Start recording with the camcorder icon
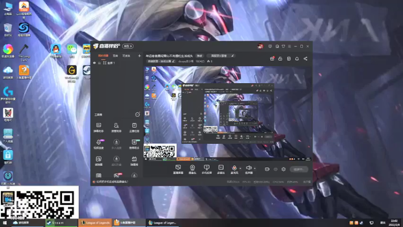The image size is (403, 227). coord(267,169)
